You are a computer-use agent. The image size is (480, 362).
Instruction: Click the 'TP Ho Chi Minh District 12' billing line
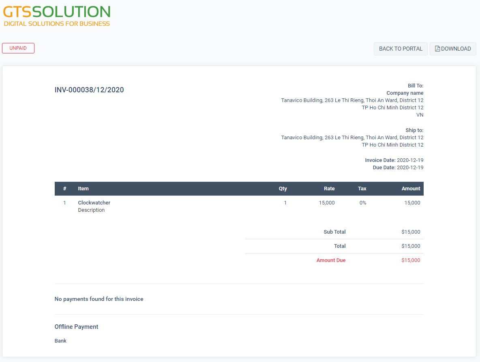point(392,108)
